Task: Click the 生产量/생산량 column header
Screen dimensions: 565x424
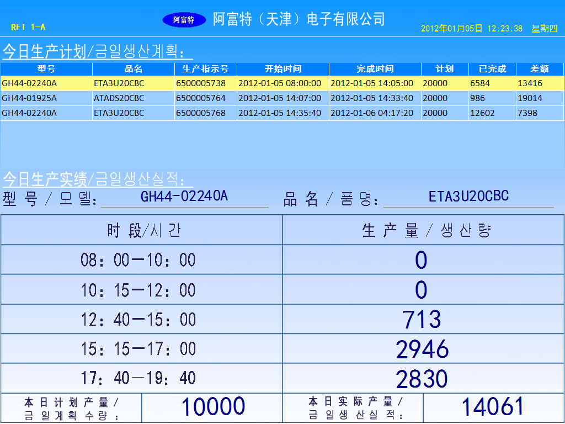Action: point(423,230)
